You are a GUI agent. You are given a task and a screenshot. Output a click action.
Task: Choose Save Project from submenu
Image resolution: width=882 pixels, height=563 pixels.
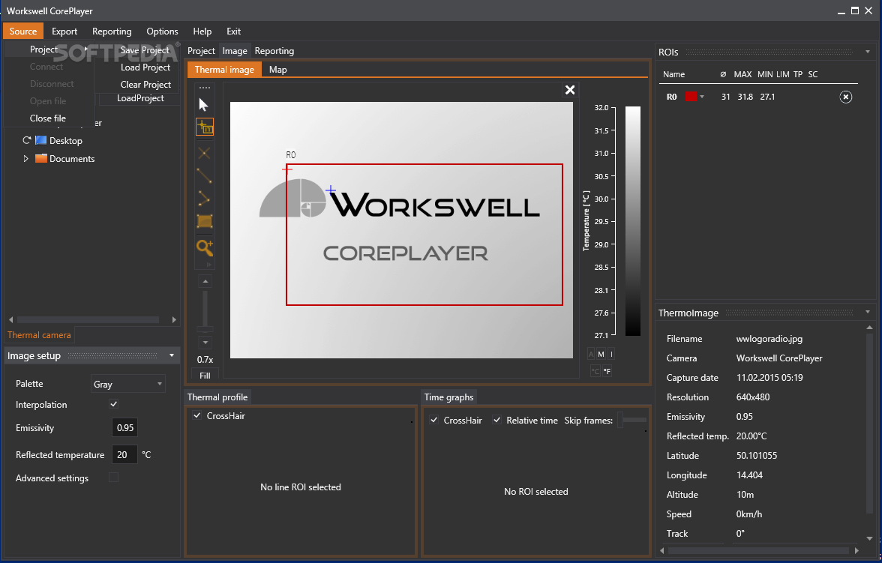[x=145, y=50]
